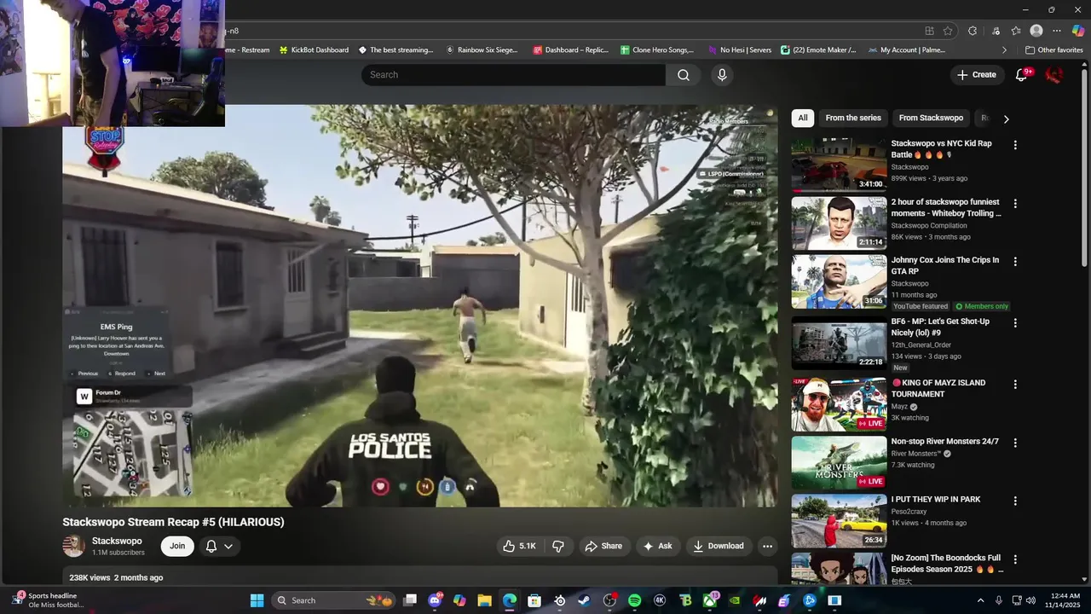Open Discord from the taskbar

tap(435, 600)
